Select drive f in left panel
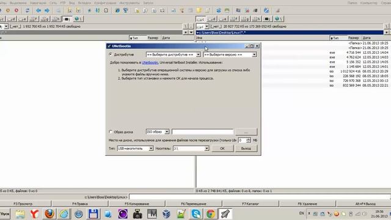The width and height of the screenshot is (391, 220). click(x=34, y=19)
